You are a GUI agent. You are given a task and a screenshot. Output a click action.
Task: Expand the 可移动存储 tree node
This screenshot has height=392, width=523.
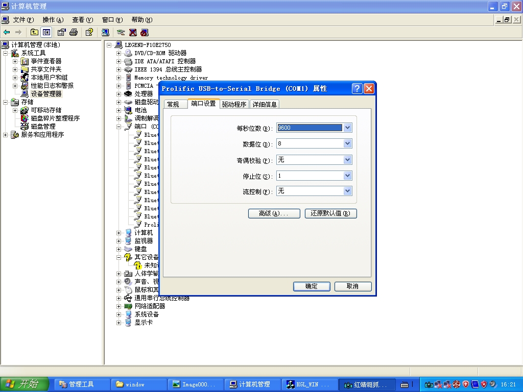pos(15,110)
